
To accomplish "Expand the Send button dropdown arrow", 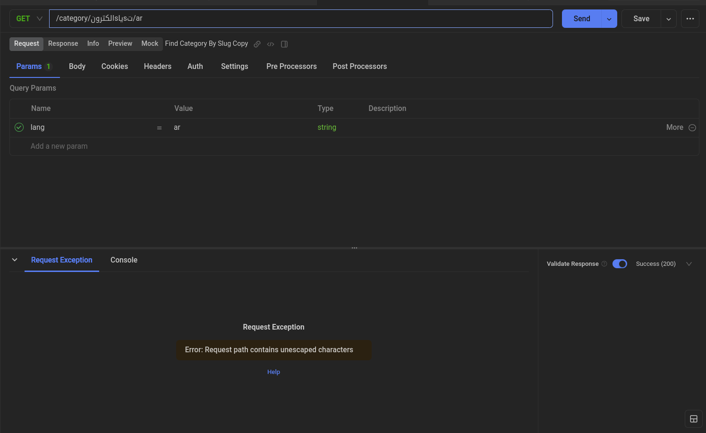I will pyautogui.click(x=609, y=19).
